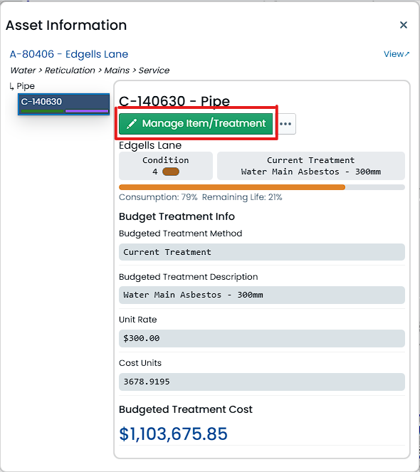Select the Budgeted Treatment Method field
This screenshot has width=420, height=472.
point(262,252)
